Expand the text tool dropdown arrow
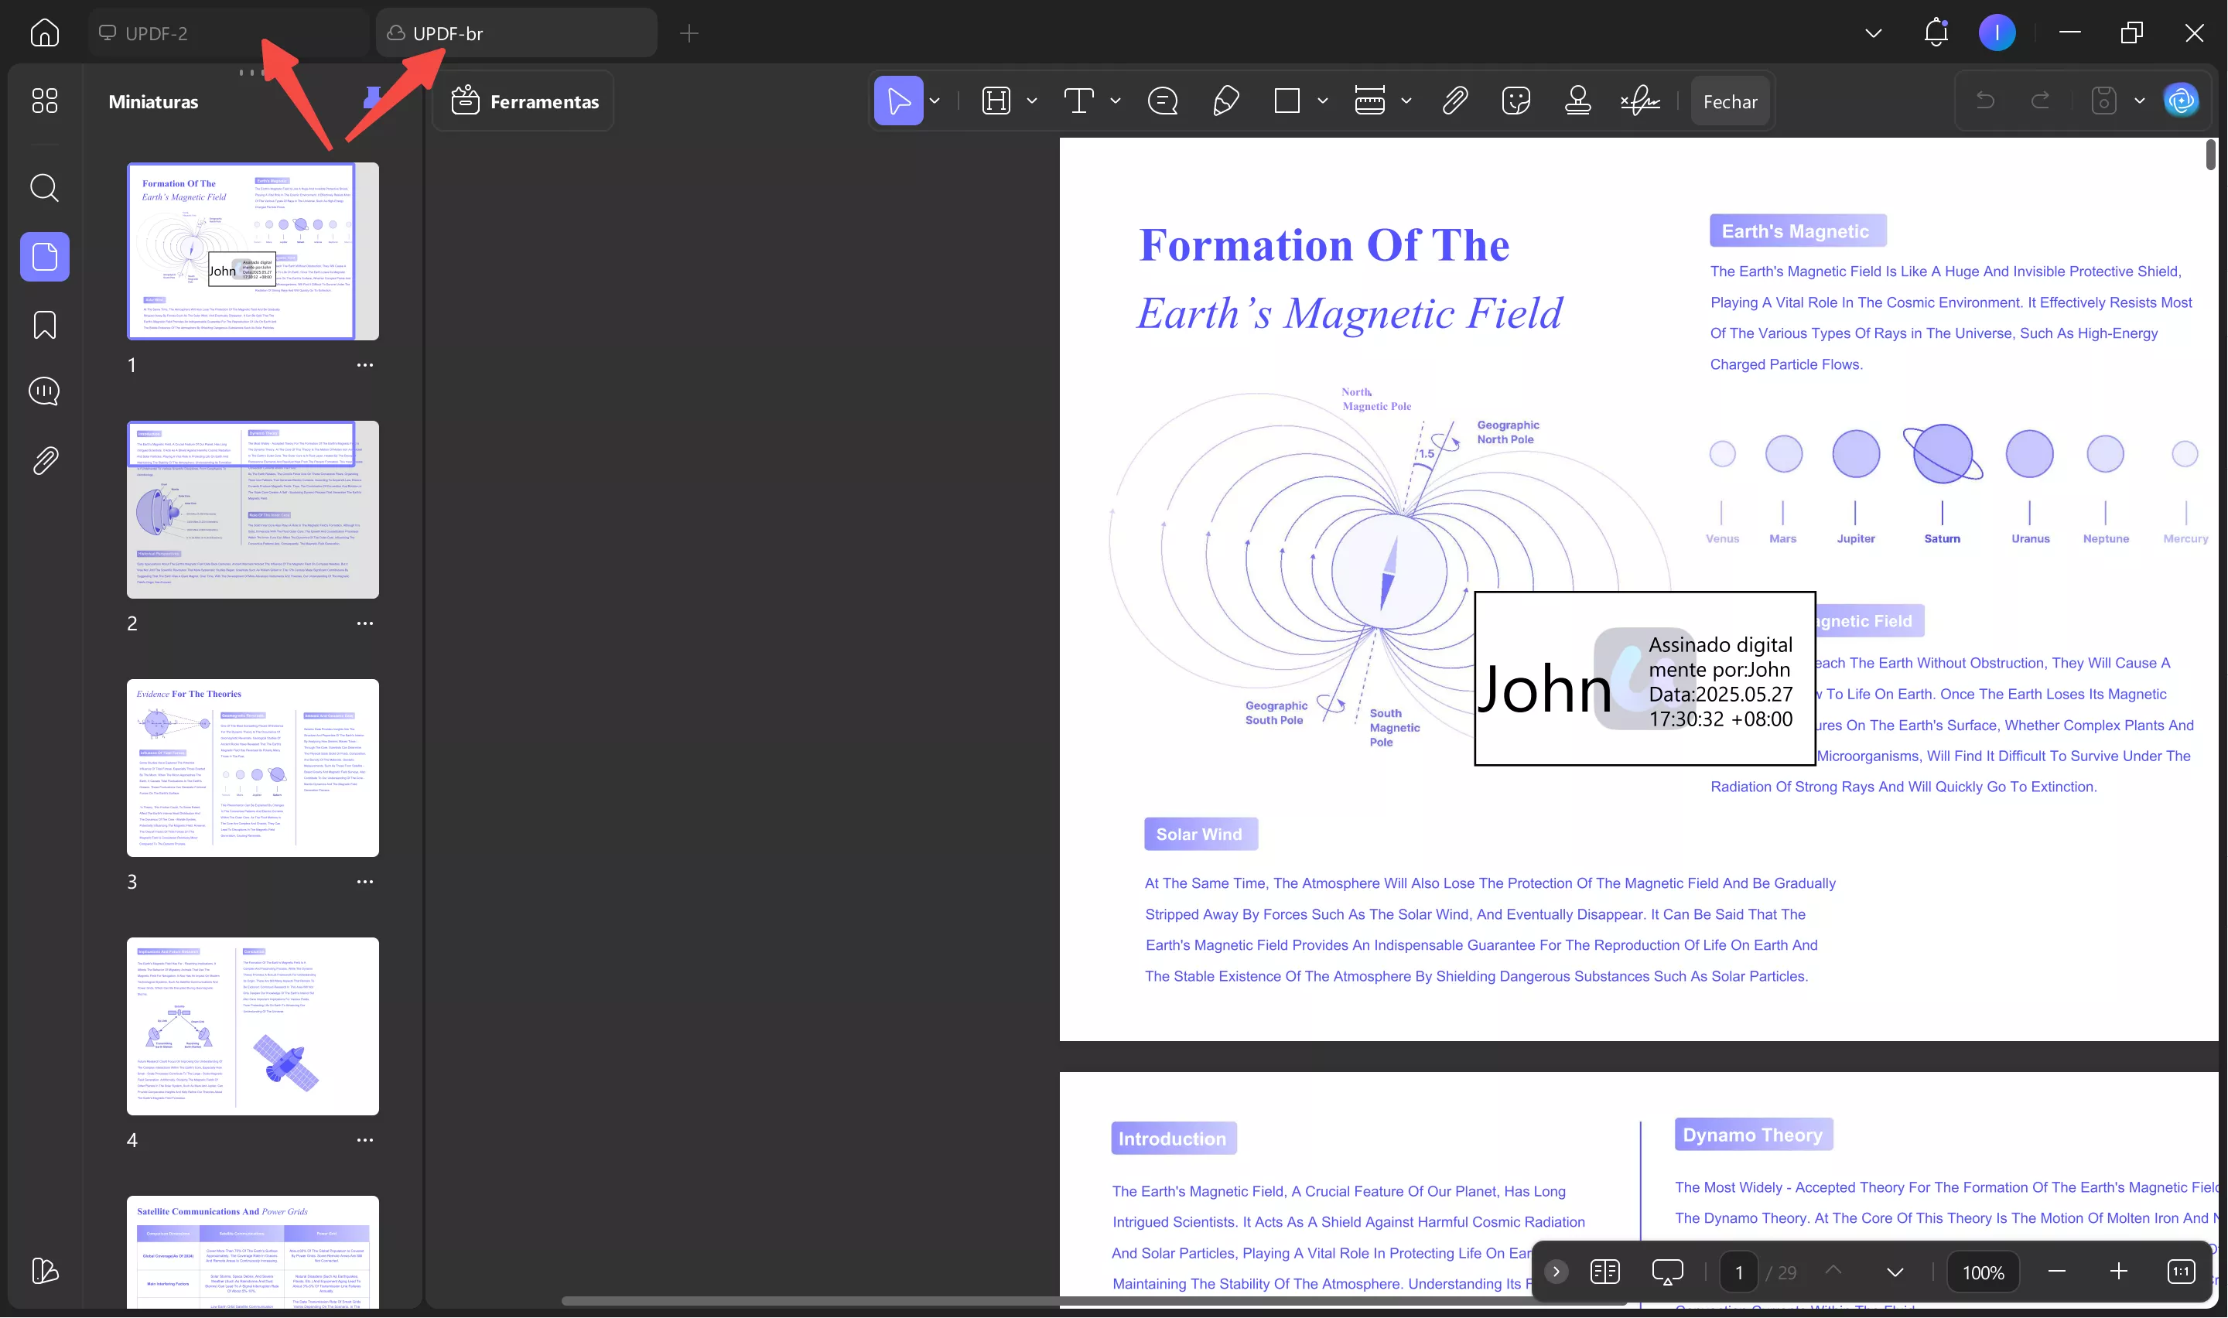The width and height of the screenshot is (2228, 1318). 1116,101
